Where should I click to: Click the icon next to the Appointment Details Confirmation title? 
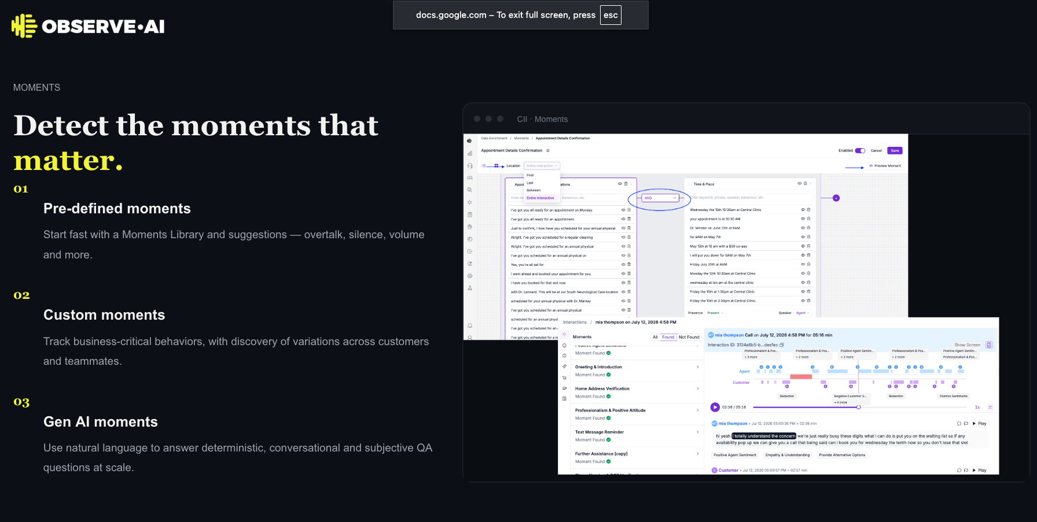[x=548, y=151]
